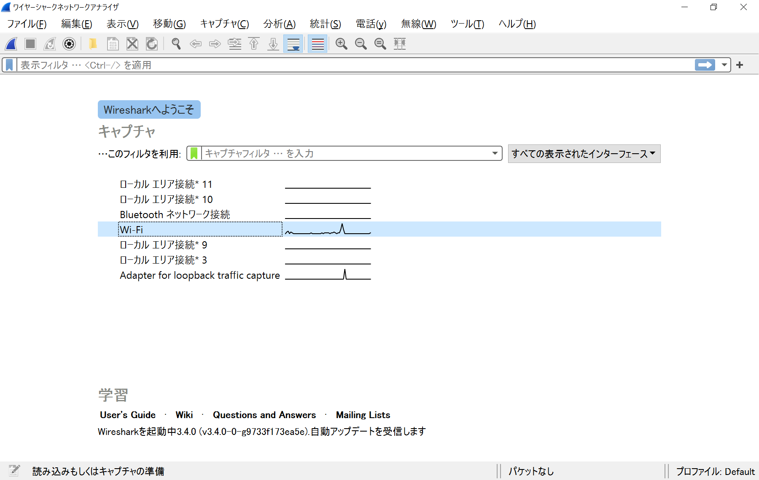759x480 pixels.
Task: Click the find packet magnifier icon
Action: 176,44
